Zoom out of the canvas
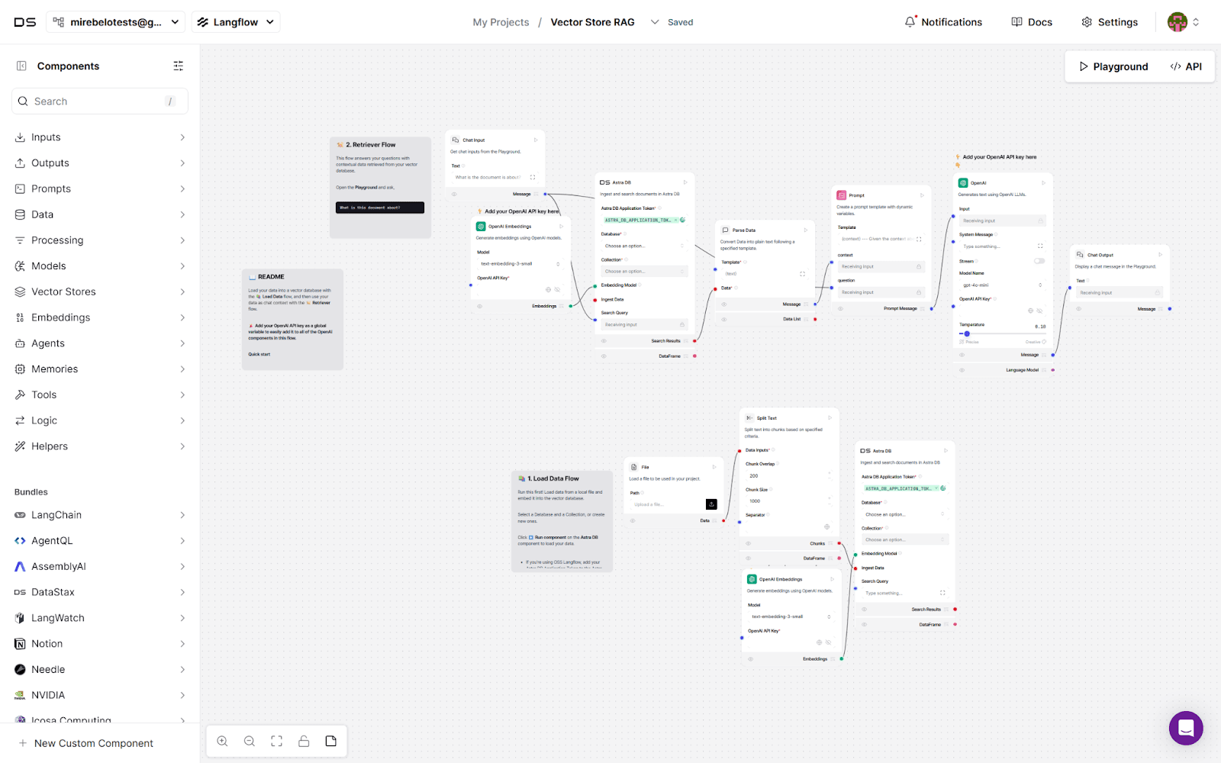The width and height of the screenshot is (1221, 763). coord(250,741)
